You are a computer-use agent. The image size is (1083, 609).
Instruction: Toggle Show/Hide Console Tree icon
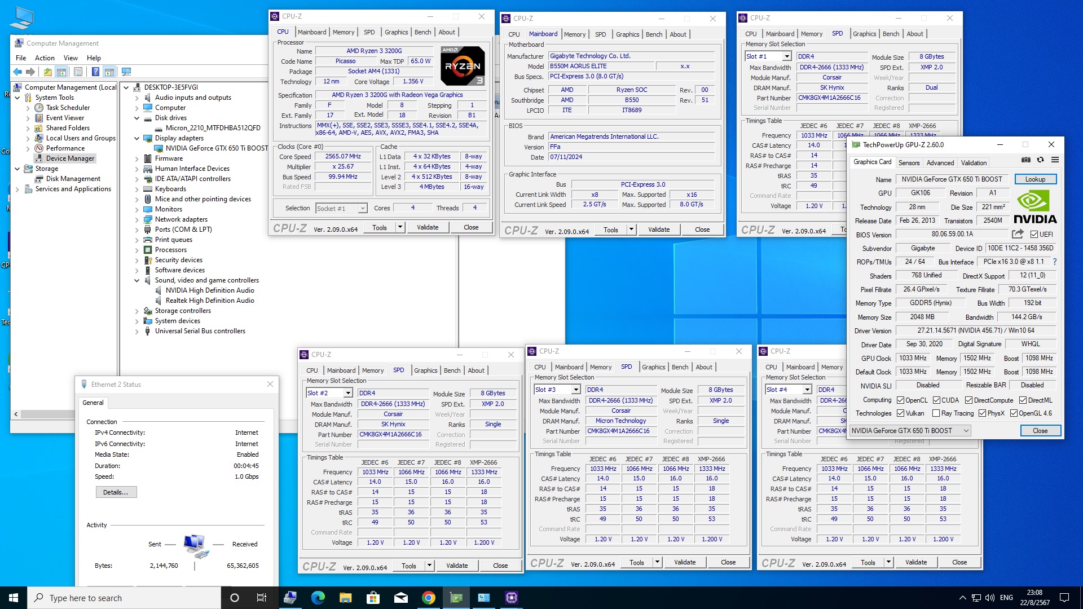[61, 72]
